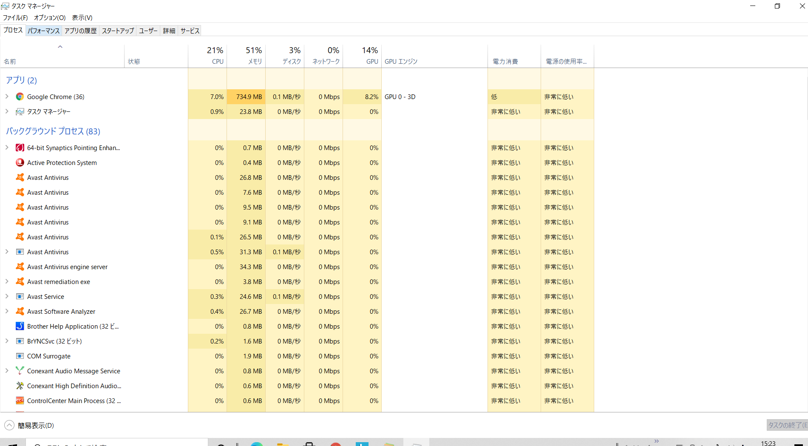The width and height of the screenshot is (808, 446).
Task: Click the Brother Help Application icon
Action: (20, 327)
